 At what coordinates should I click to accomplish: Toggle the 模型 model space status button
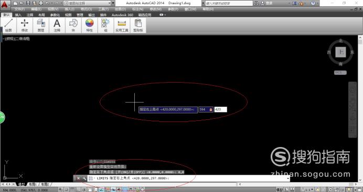[280, 190]
